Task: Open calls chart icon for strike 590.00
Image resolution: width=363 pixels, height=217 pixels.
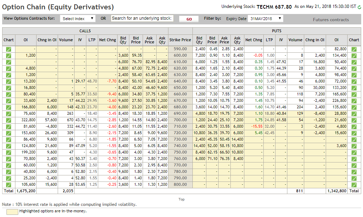Action: (9, 49)
